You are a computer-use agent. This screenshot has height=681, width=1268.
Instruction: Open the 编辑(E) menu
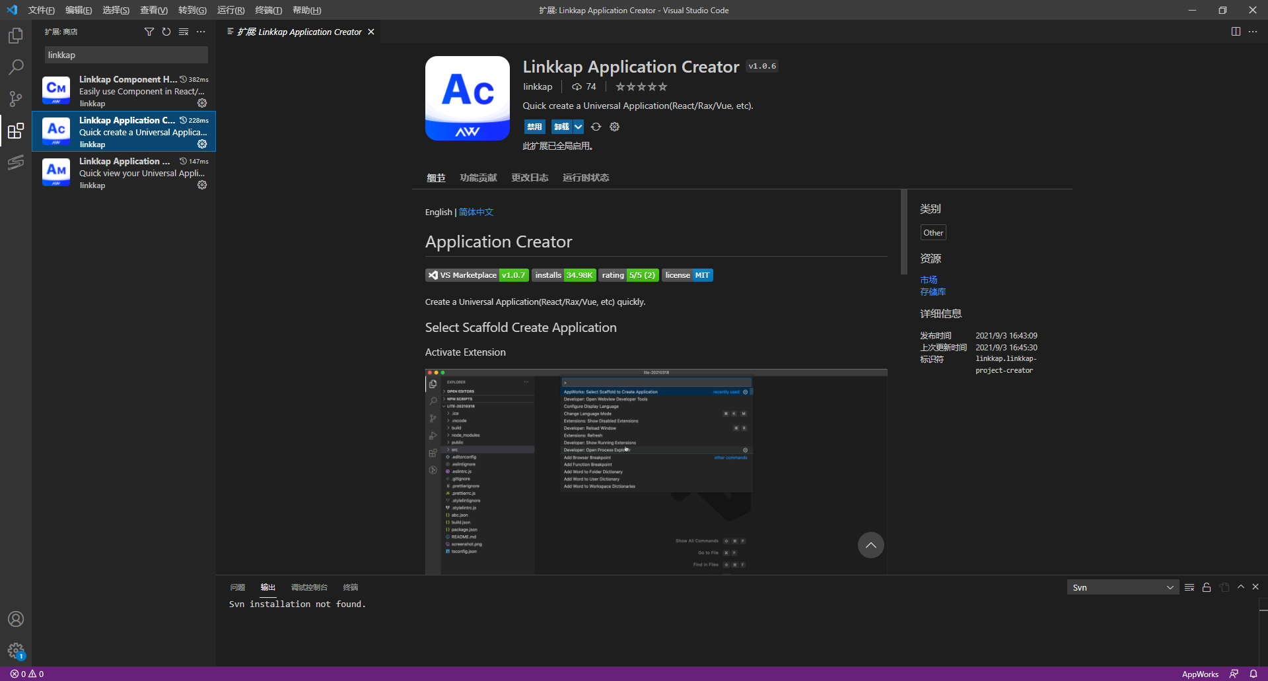pos(79,10)
